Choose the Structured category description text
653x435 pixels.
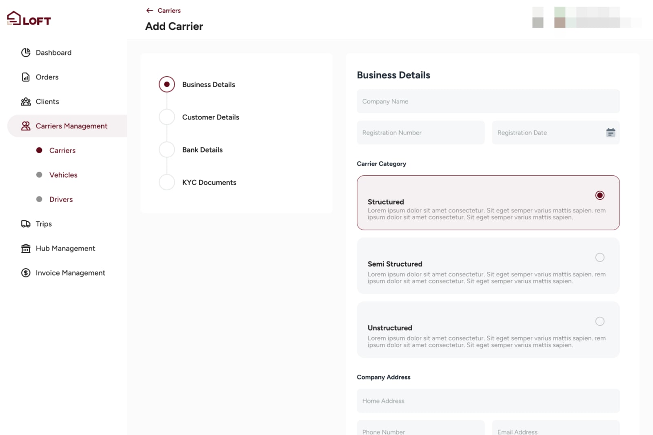pyautogui.click(x=486, y=214)
